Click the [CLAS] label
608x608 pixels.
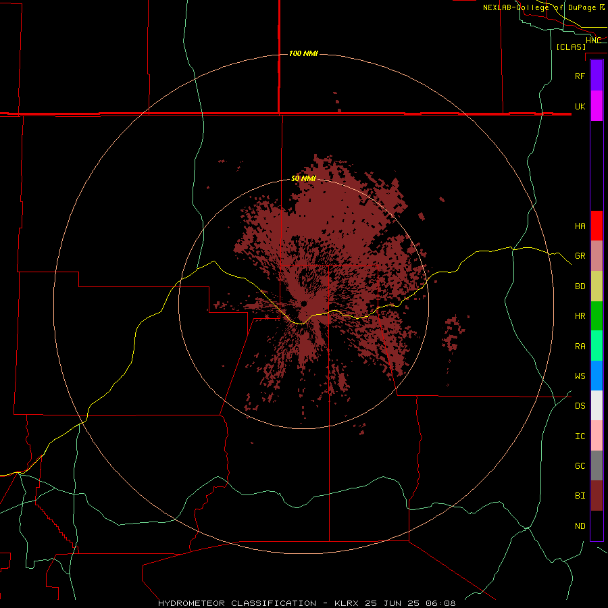571,47
